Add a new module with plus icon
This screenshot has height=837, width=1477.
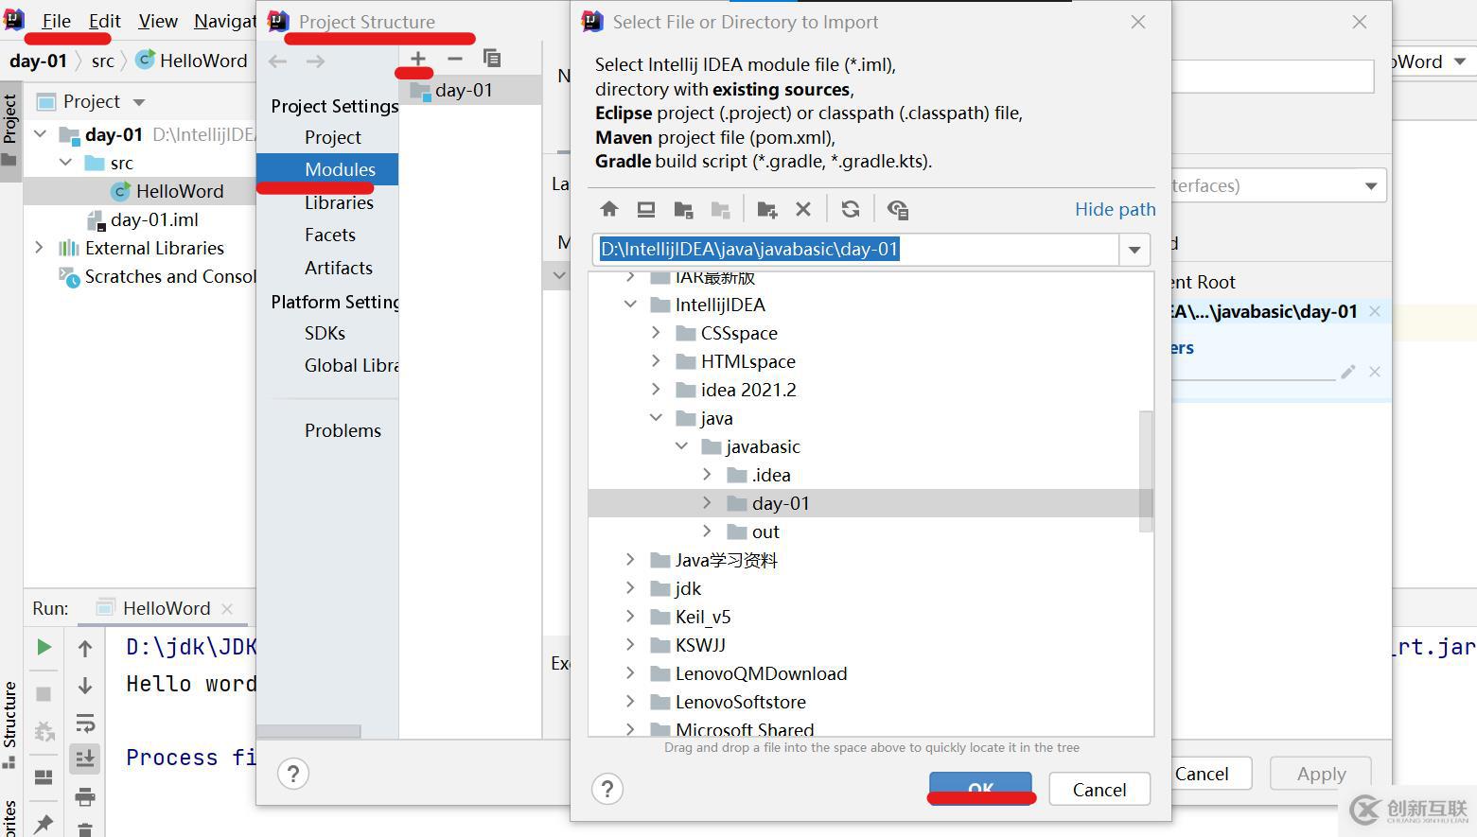tap(417, 59)
